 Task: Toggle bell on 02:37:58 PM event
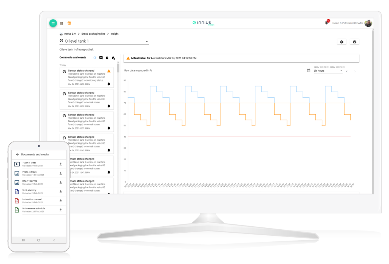109,128
